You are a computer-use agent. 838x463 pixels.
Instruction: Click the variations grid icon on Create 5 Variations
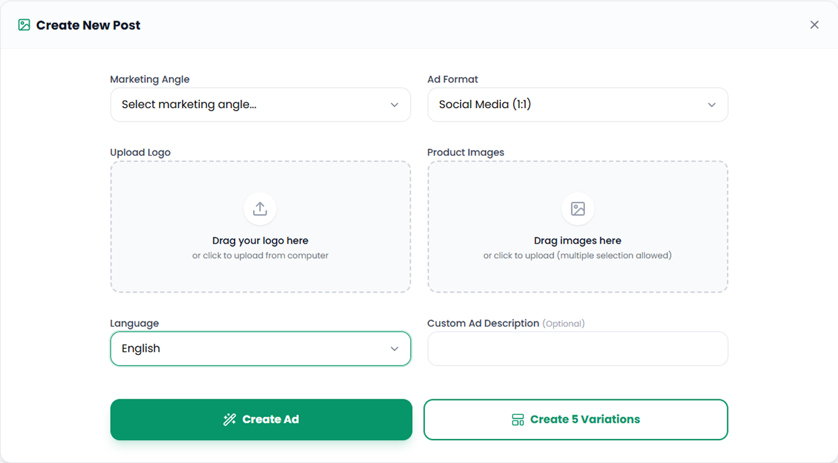click(x=517, y=419)
